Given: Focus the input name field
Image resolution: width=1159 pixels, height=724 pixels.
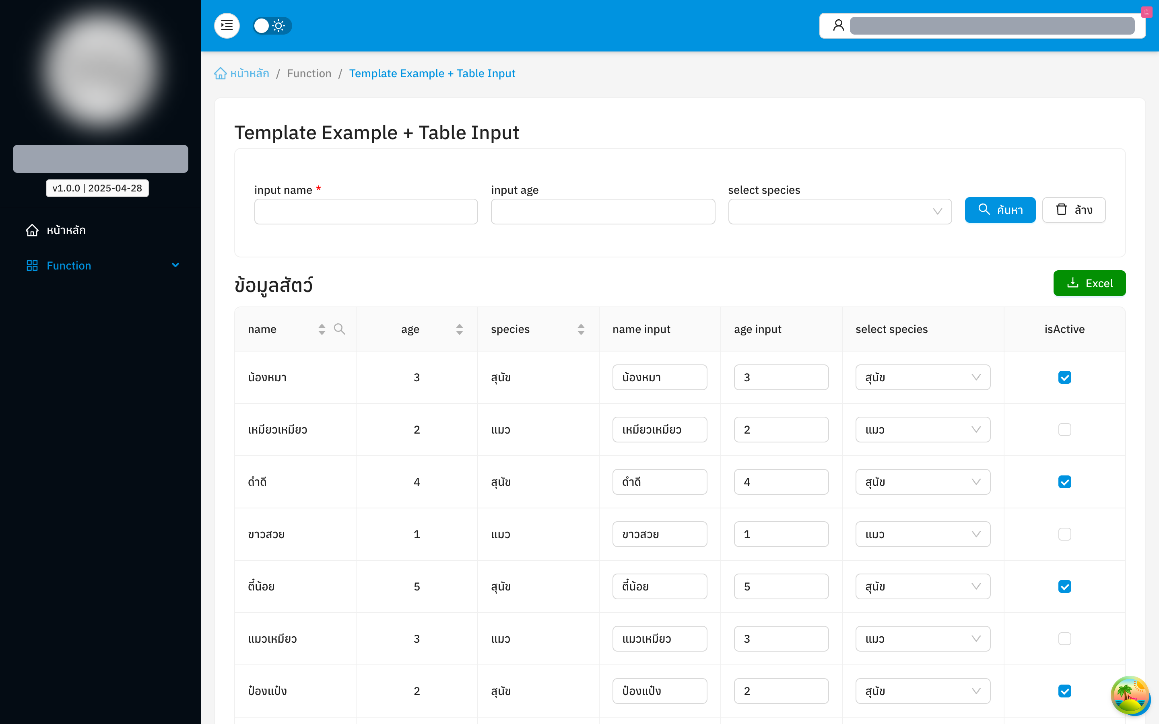Looking at the screenshot, I should pyautogui.click(x=366, y=211).
